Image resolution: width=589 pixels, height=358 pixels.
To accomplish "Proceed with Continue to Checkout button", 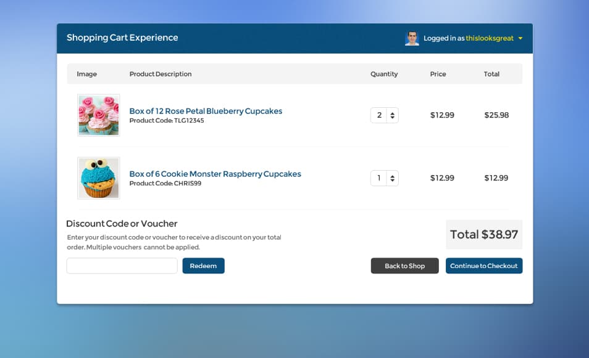I will [484, 266].
